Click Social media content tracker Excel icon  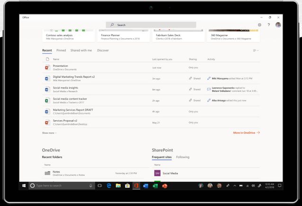pos(47,100)
